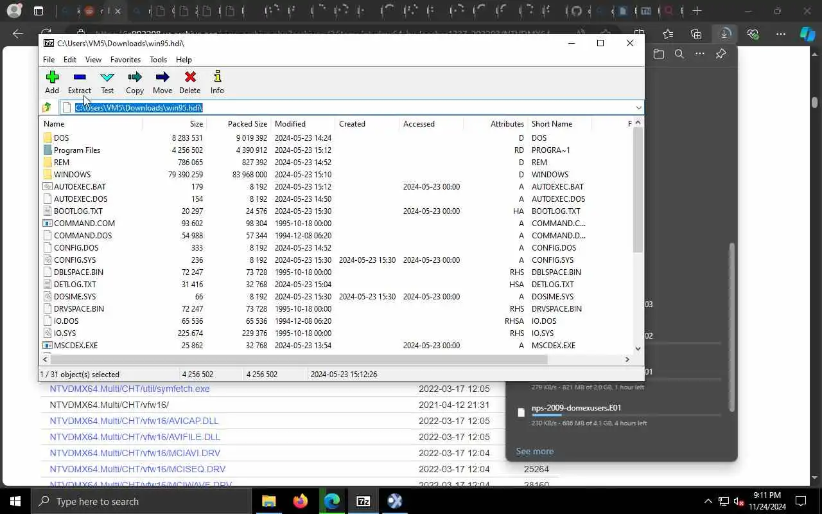Show hidden tray icons chevron
822x514 pixels.
pyautogui.click(x=708, y=501)
